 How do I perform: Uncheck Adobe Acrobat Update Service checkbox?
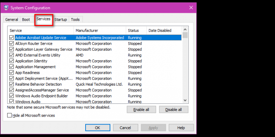click(x=11, y=38)
